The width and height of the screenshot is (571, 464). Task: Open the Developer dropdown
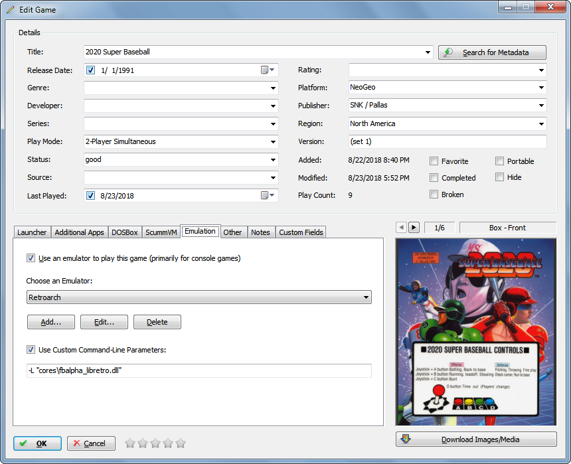click(x=273, y=106)
